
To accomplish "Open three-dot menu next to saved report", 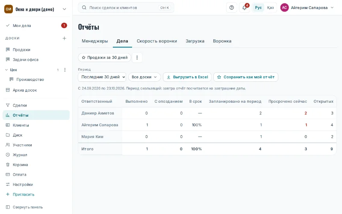I will click(x=137, y=58).
